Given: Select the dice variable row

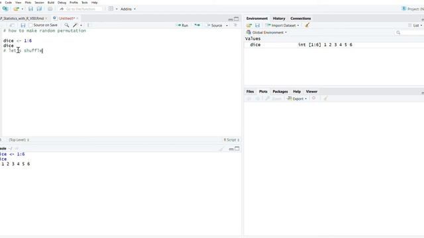Looking at the screenshot, I should pyautogui.click(x=334, y=45).
